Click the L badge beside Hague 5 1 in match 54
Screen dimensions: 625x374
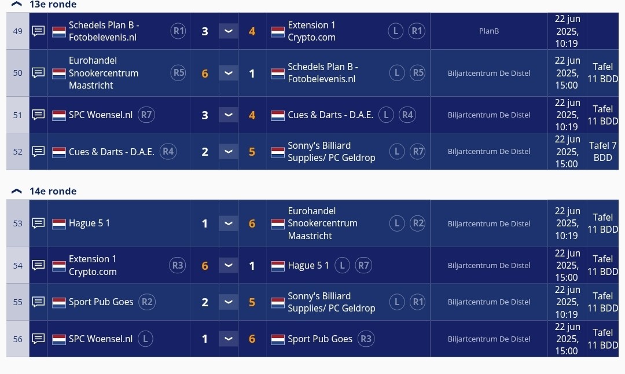tap(342, 266)
